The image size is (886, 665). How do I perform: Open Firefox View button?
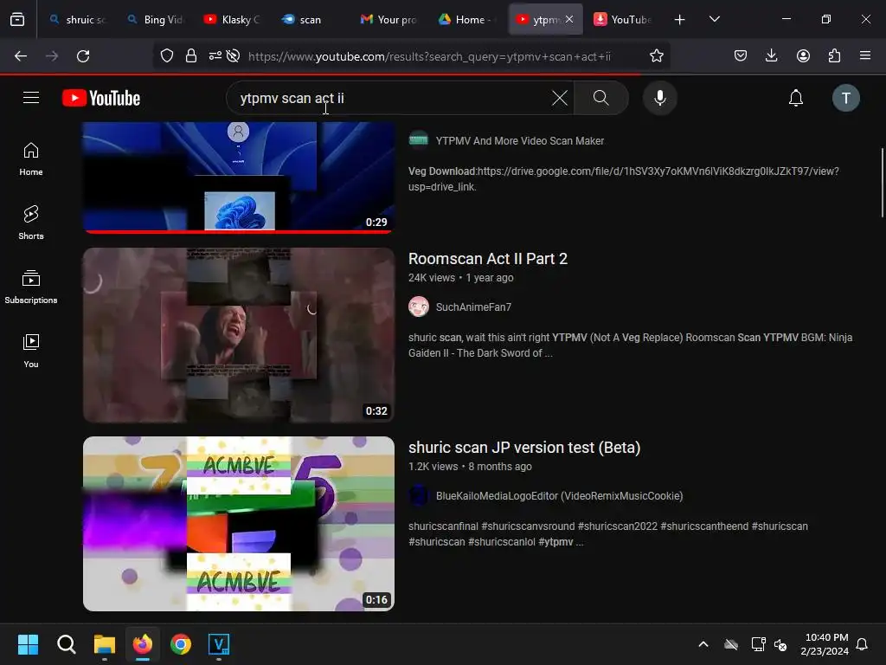pos(17,20)
